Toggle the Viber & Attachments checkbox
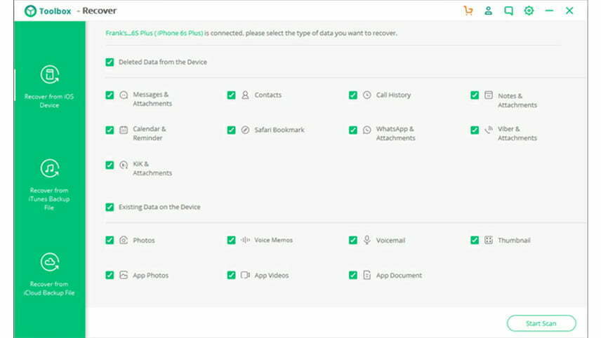Screen dimensions: 601x338 (x=475, y=130)
